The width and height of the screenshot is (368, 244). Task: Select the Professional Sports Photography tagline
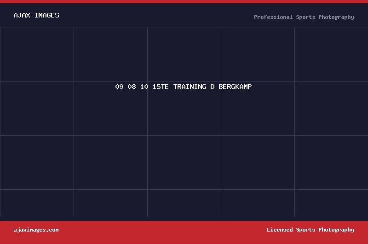[x=304, y=17]
